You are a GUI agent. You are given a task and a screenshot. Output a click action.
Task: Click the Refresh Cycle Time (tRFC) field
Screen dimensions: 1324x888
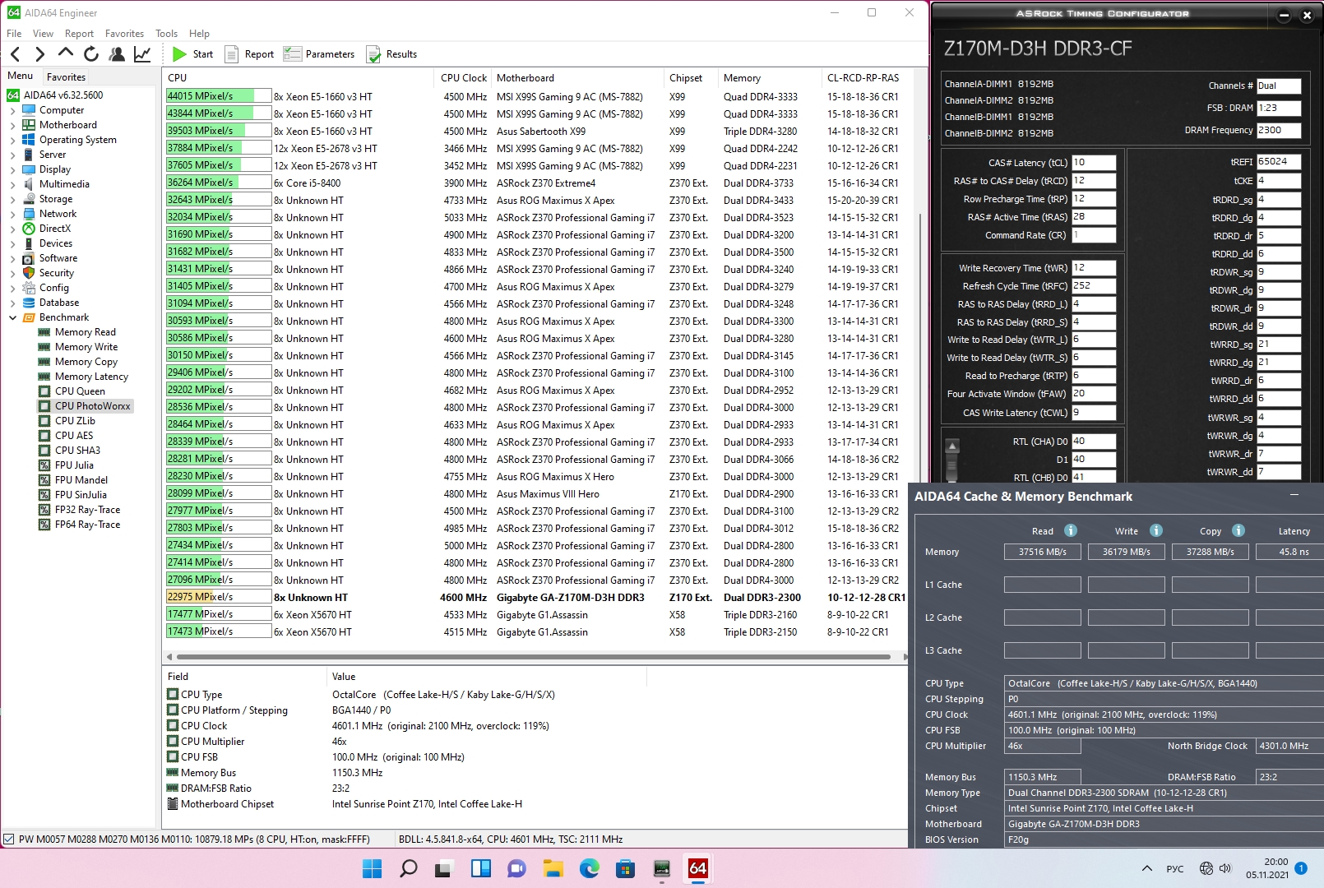point(1094,286)
